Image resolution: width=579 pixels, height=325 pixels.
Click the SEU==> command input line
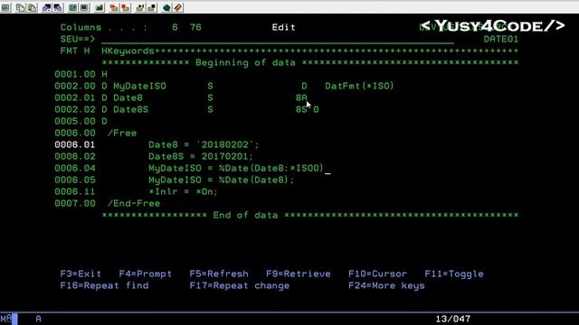pyautogui.click(x=278, y=39)
